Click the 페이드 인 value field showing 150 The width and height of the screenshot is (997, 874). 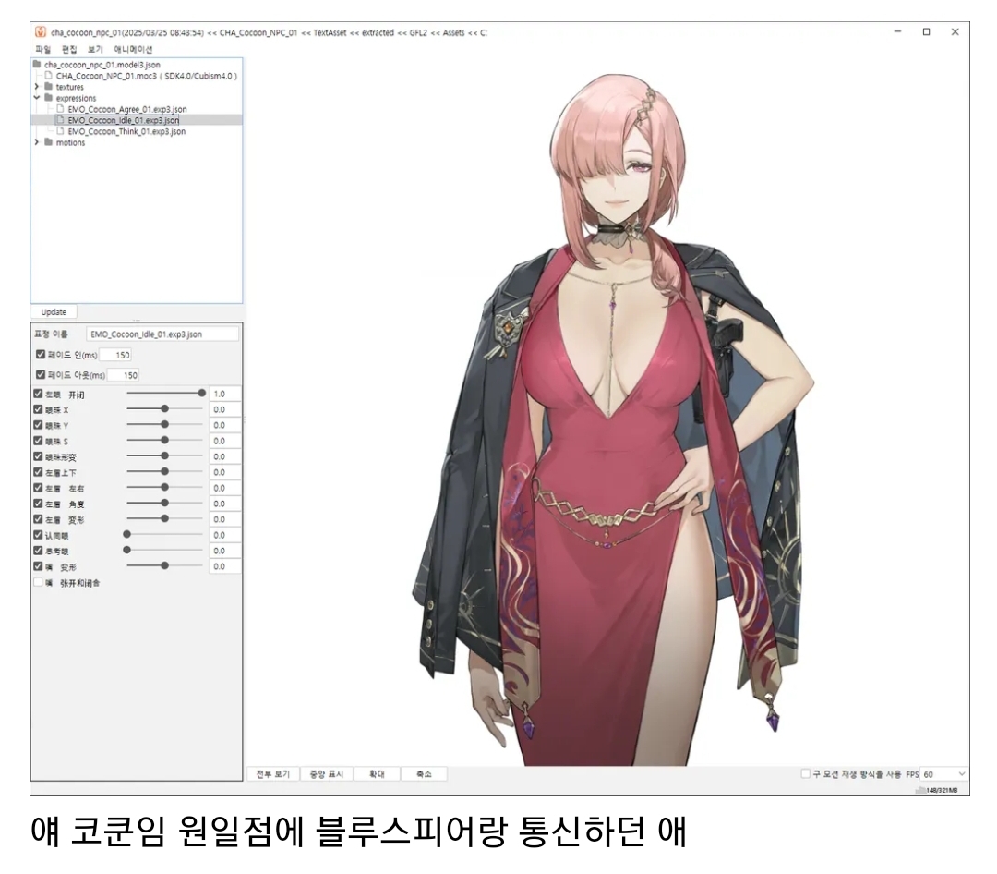115,355
